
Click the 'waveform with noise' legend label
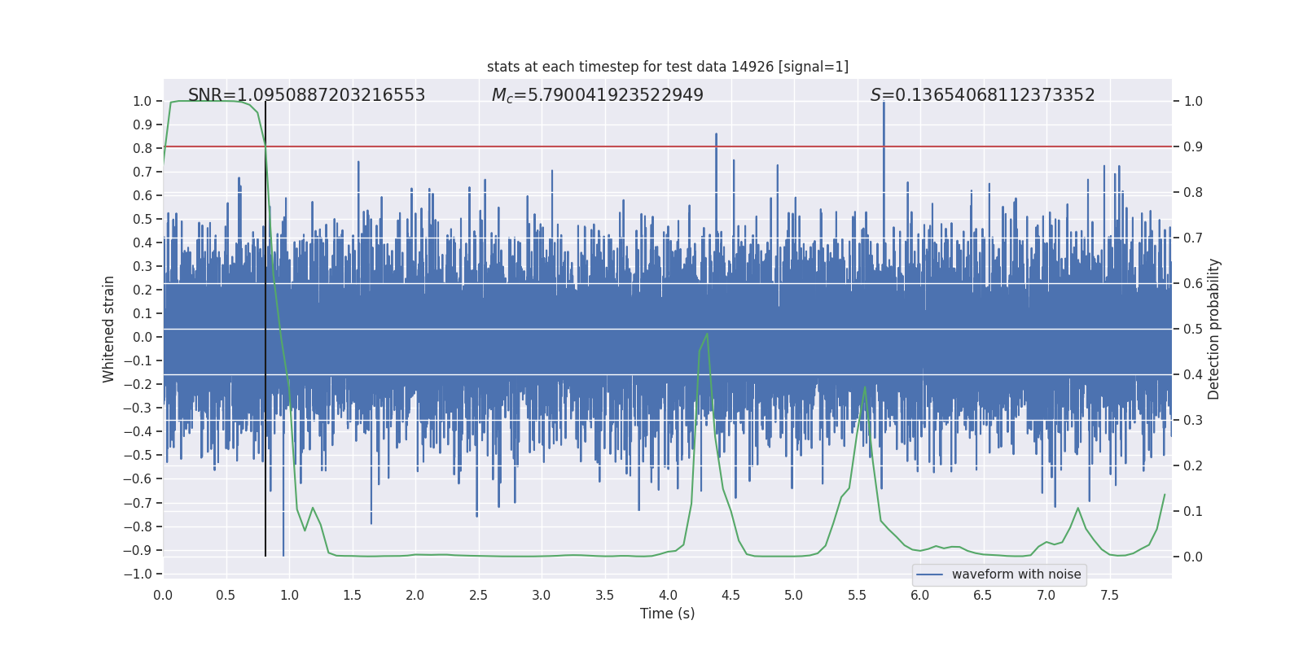1016,575
